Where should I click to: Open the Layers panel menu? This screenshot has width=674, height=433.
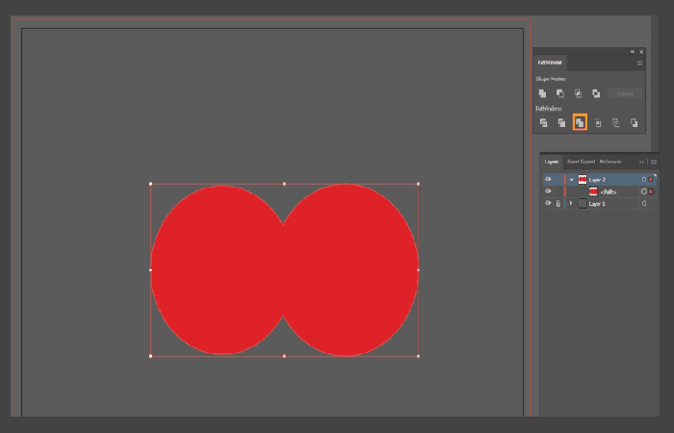pos(654,162)
